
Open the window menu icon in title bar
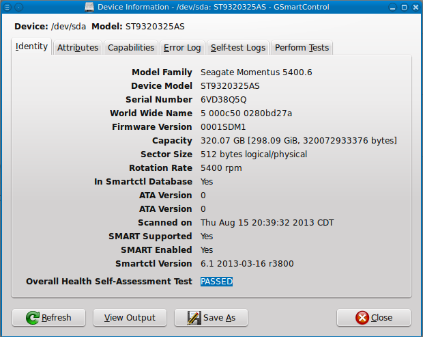(x=8, y=7)
